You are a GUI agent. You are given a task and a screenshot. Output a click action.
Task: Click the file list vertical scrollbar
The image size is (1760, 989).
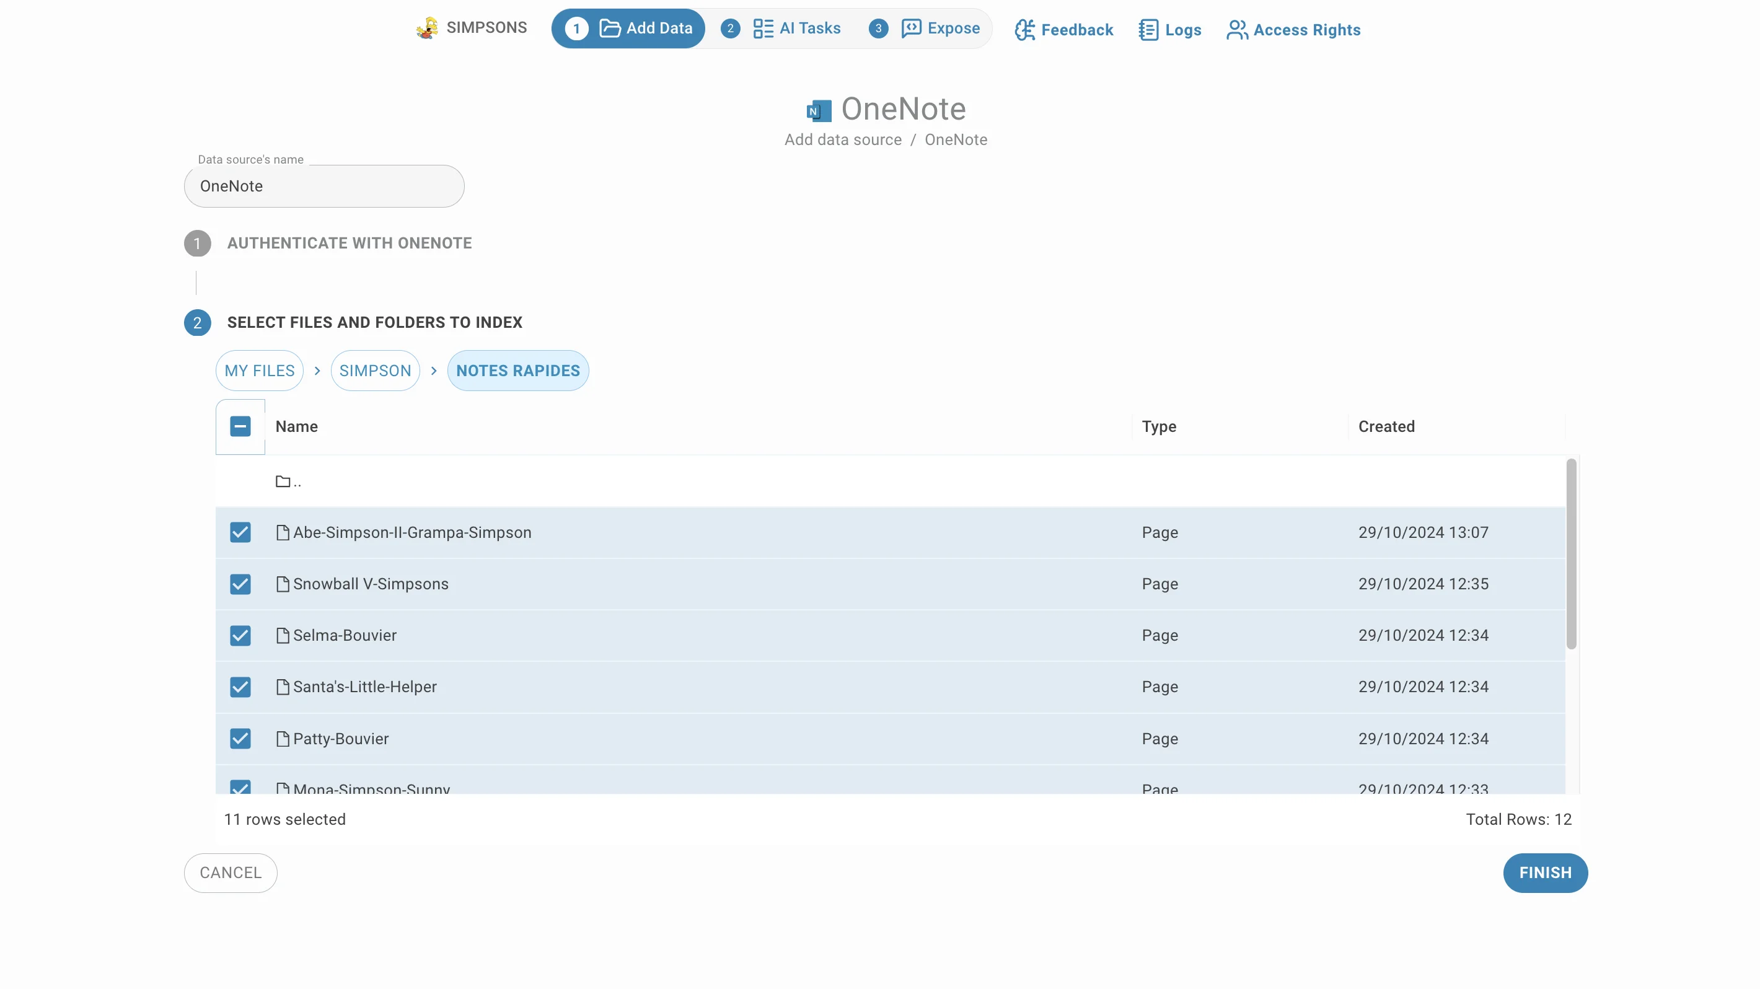click(x=1572, y=554)
